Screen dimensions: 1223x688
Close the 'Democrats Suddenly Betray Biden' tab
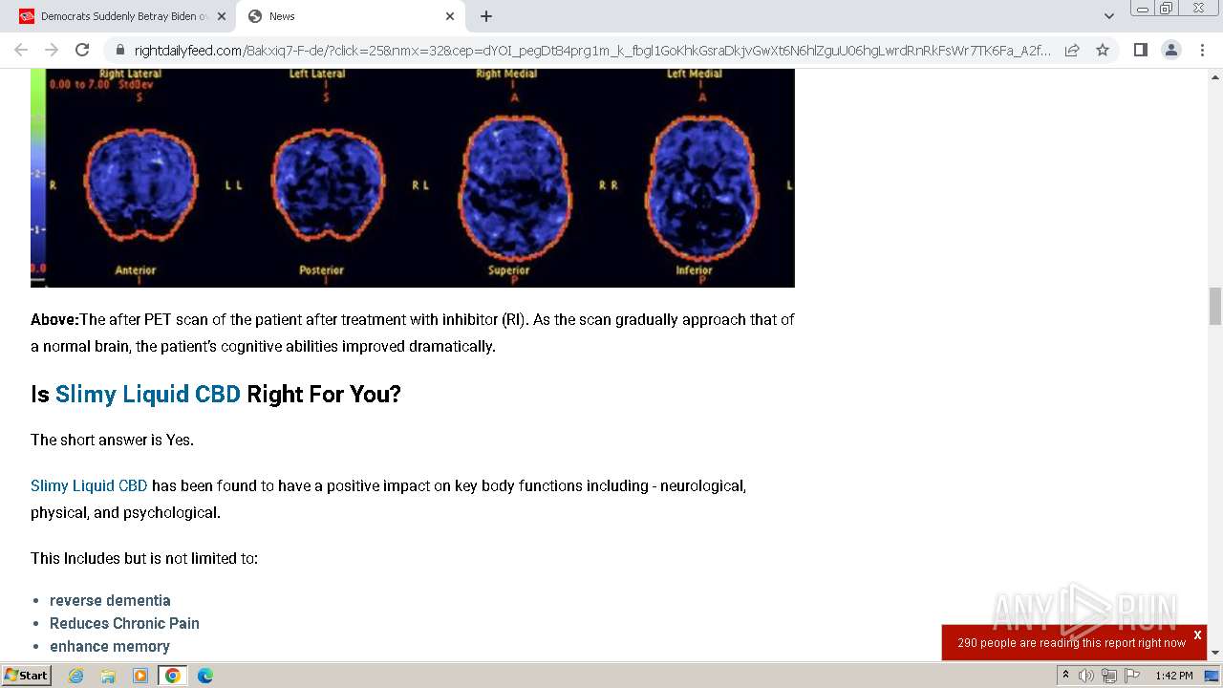pos(222,16)
